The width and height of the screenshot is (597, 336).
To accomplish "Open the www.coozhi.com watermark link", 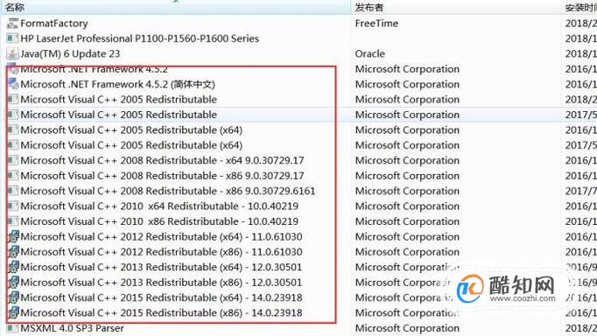I will coord(523,298).
